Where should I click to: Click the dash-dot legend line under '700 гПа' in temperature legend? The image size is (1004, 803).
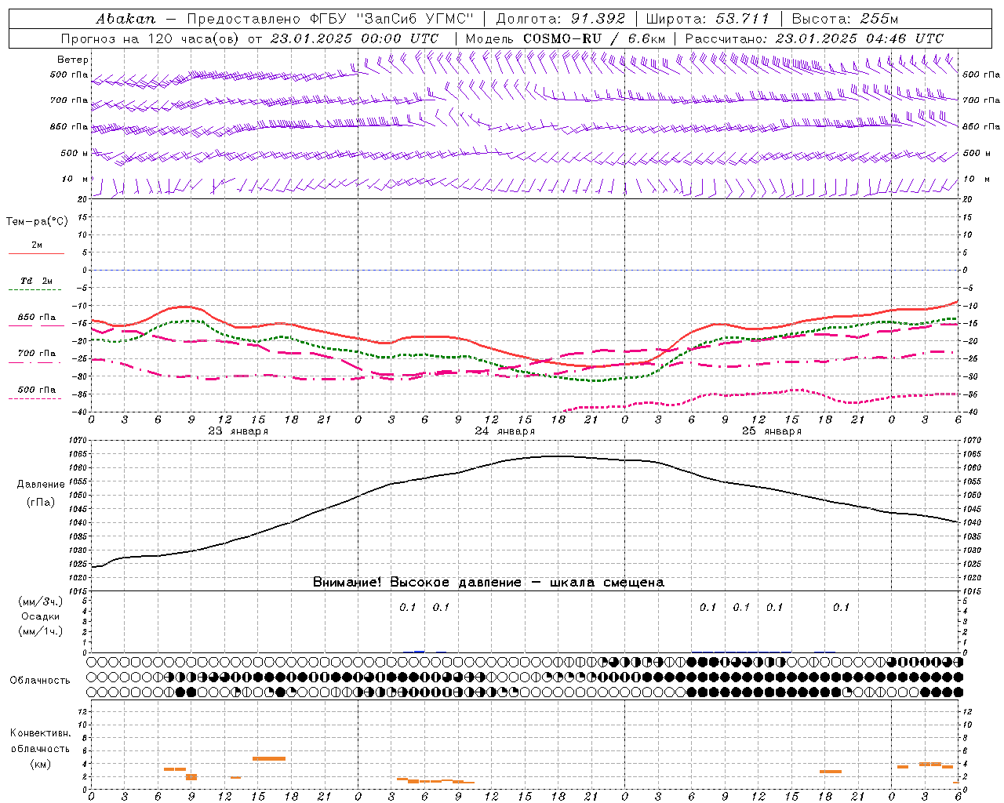pos(35,363)
